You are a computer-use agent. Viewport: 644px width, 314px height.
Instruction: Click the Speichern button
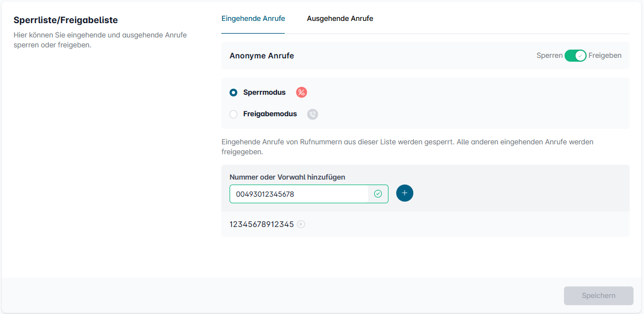tap(598, 296)
